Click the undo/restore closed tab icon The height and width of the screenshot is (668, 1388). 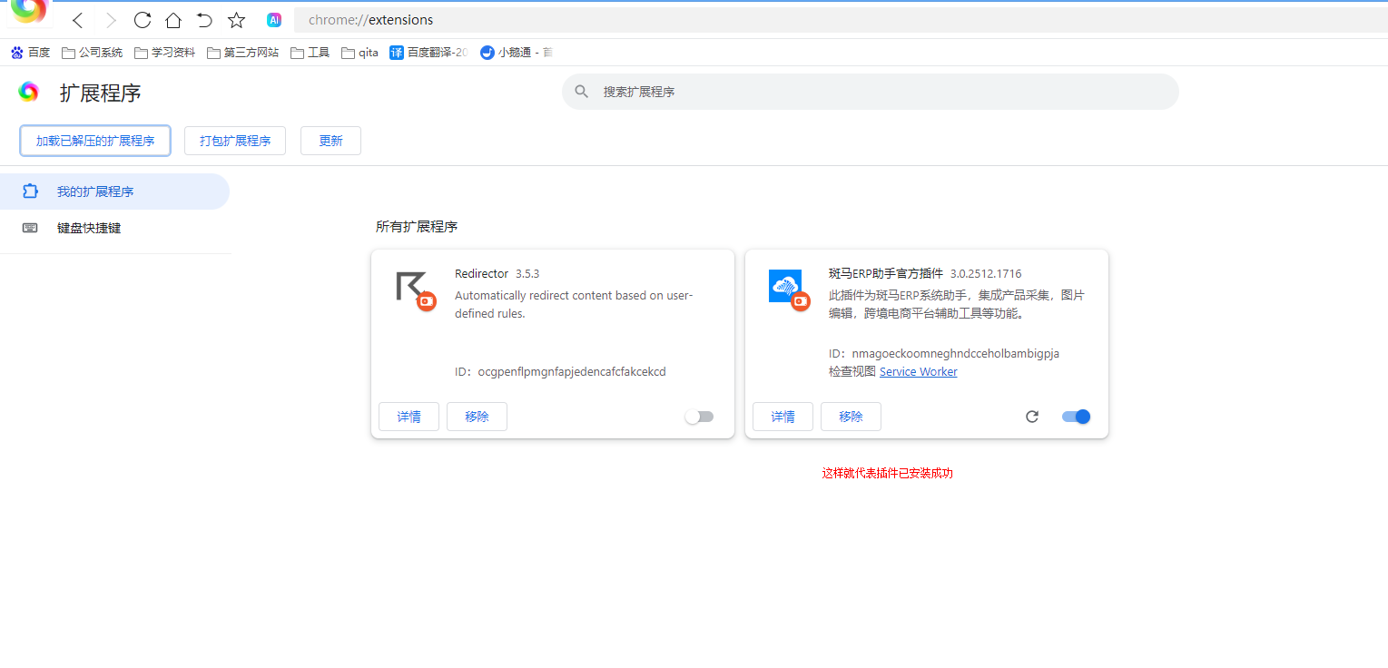coord(204,20)
